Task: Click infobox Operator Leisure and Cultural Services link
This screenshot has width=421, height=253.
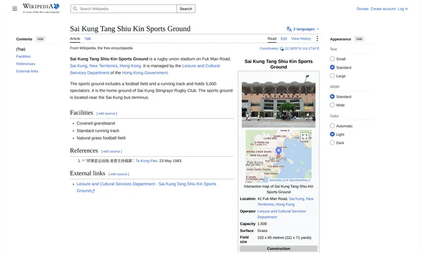Action: (x=282, y=214)
